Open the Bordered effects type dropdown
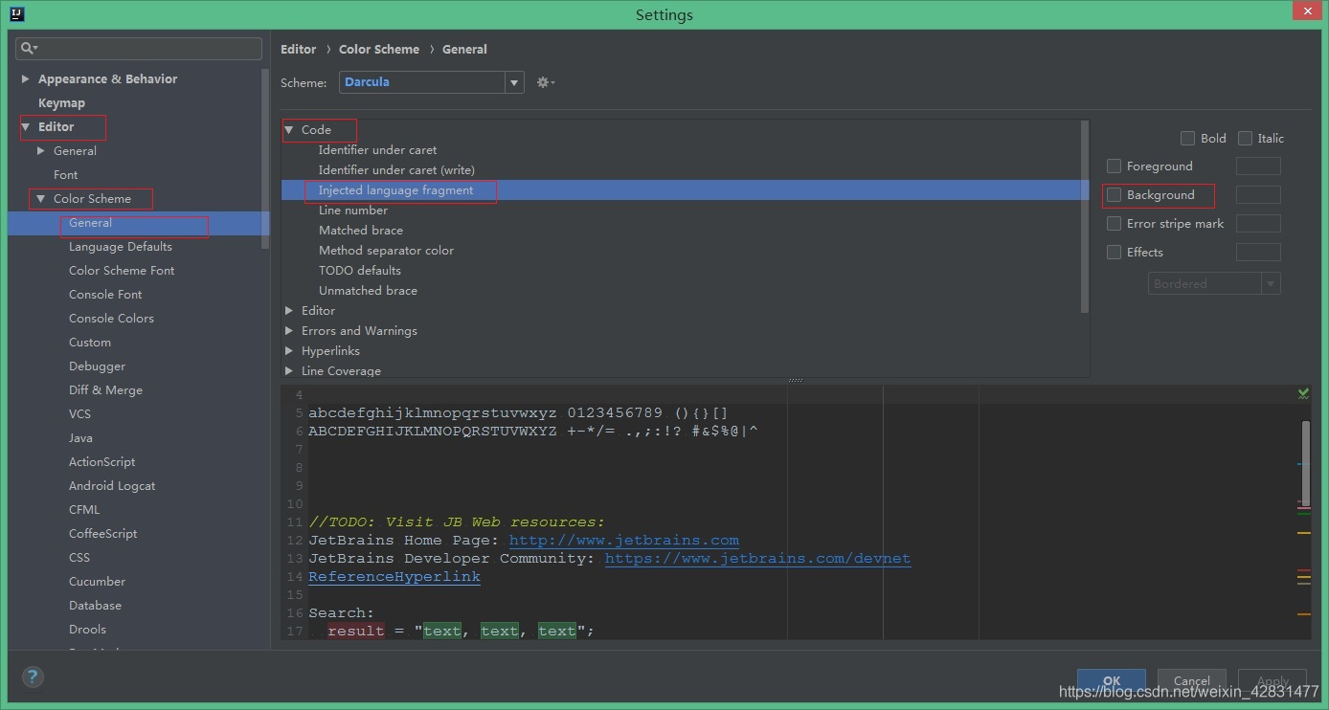Image resolution: width=1329 pixels, height=710 pixels. click(x=1214, y=283)
